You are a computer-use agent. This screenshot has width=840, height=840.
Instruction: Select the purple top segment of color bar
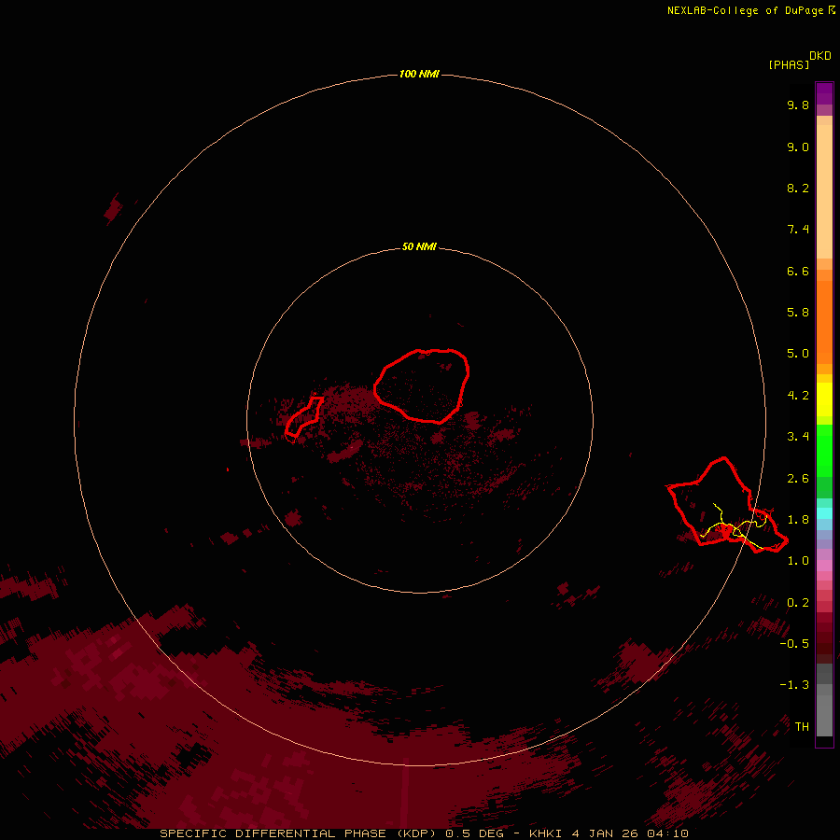point(824,93)
